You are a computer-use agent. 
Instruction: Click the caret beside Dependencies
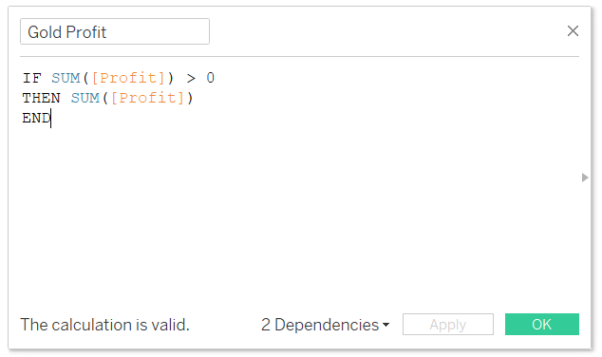[386, 325]
